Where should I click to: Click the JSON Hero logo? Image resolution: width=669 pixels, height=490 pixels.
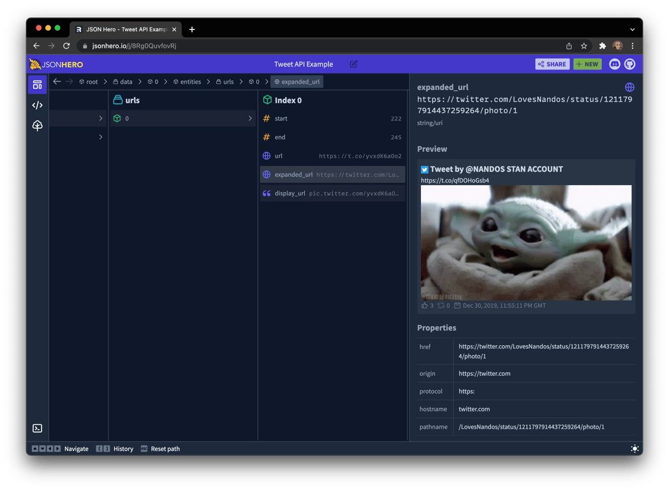(56, 64)
